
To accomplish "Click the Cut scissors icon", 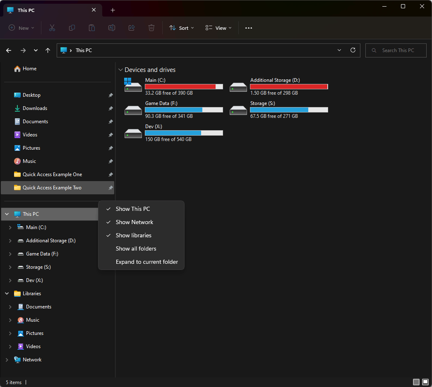I will click(x=52, y=28).
